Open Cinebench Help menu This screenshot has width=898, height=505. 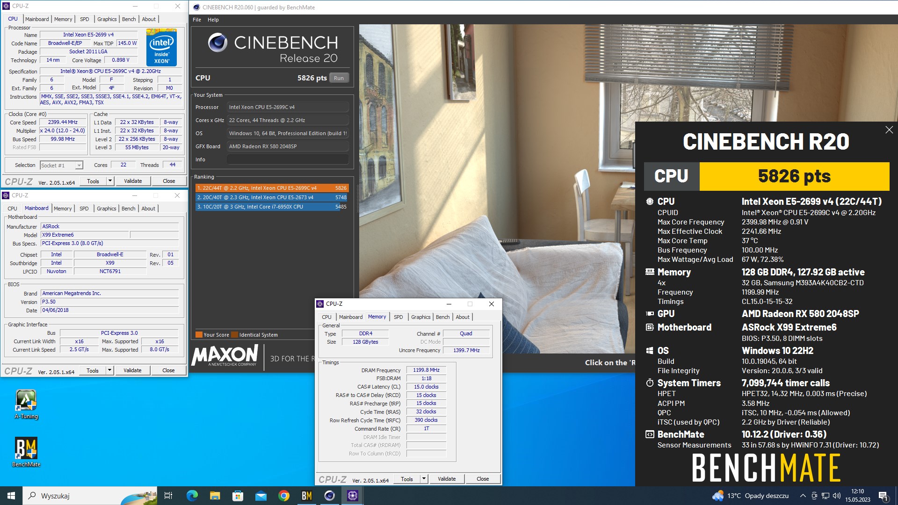pos(213,20)
